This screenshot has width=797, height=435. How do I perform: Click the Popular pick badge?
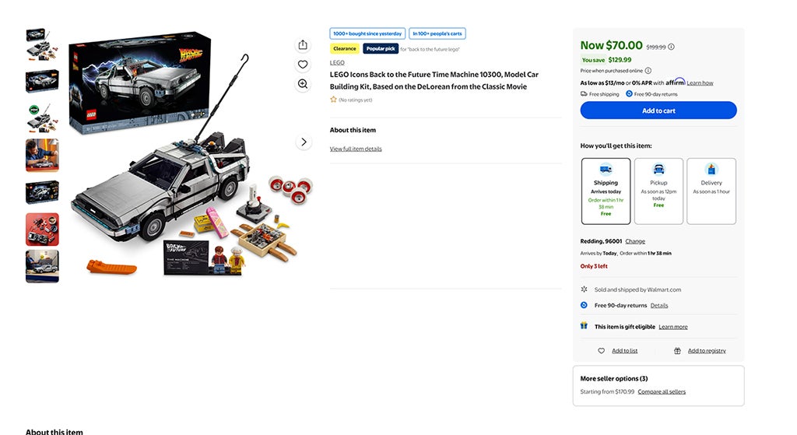[x=381, y=49]
